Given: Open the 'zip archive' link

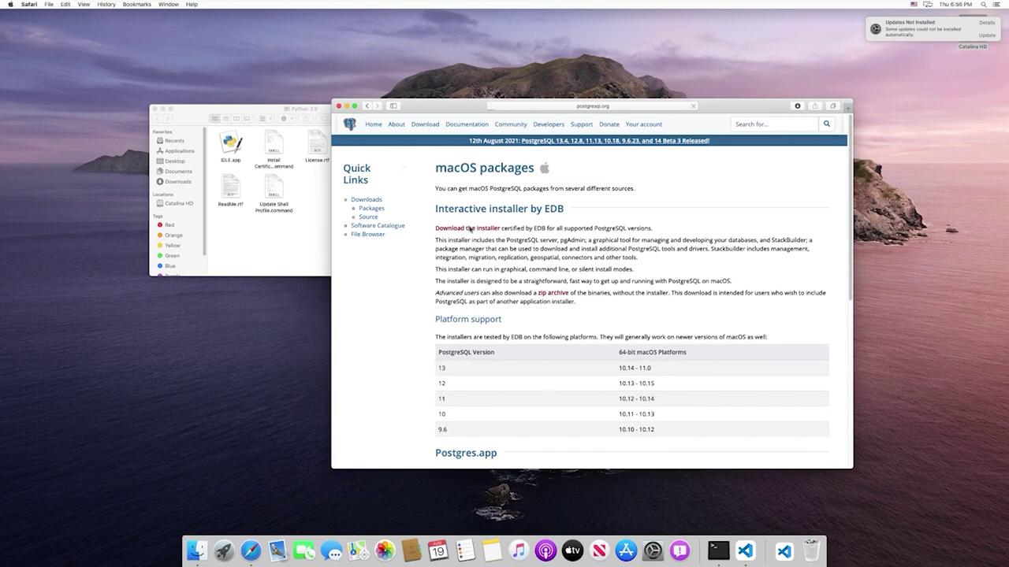Looking at the screenshot, I should point(553,293).
